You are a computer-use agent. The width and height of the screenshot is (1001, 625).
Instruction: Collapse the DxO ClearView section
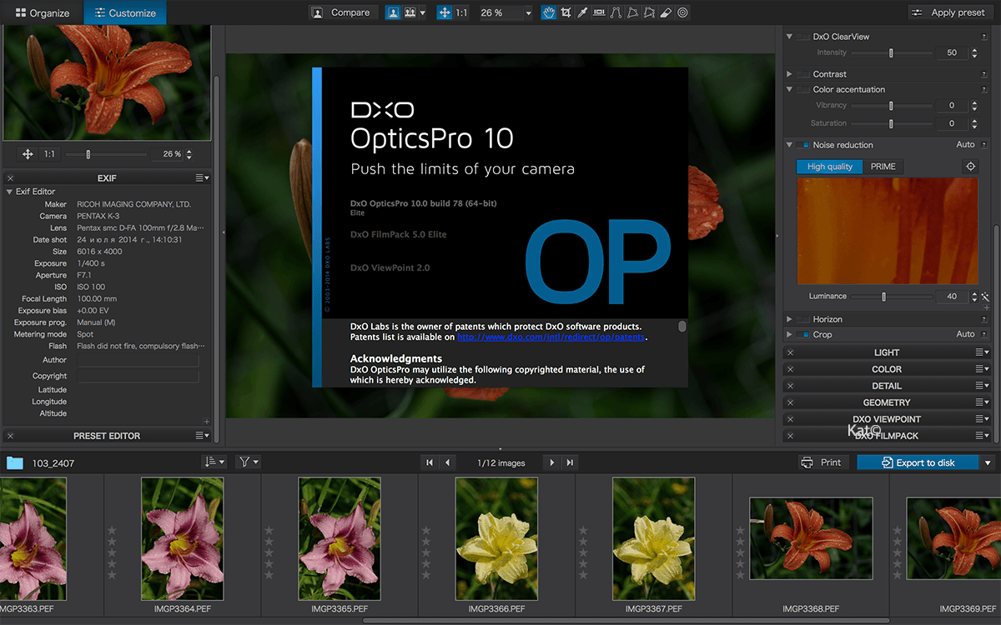click(x=789, y=37)
